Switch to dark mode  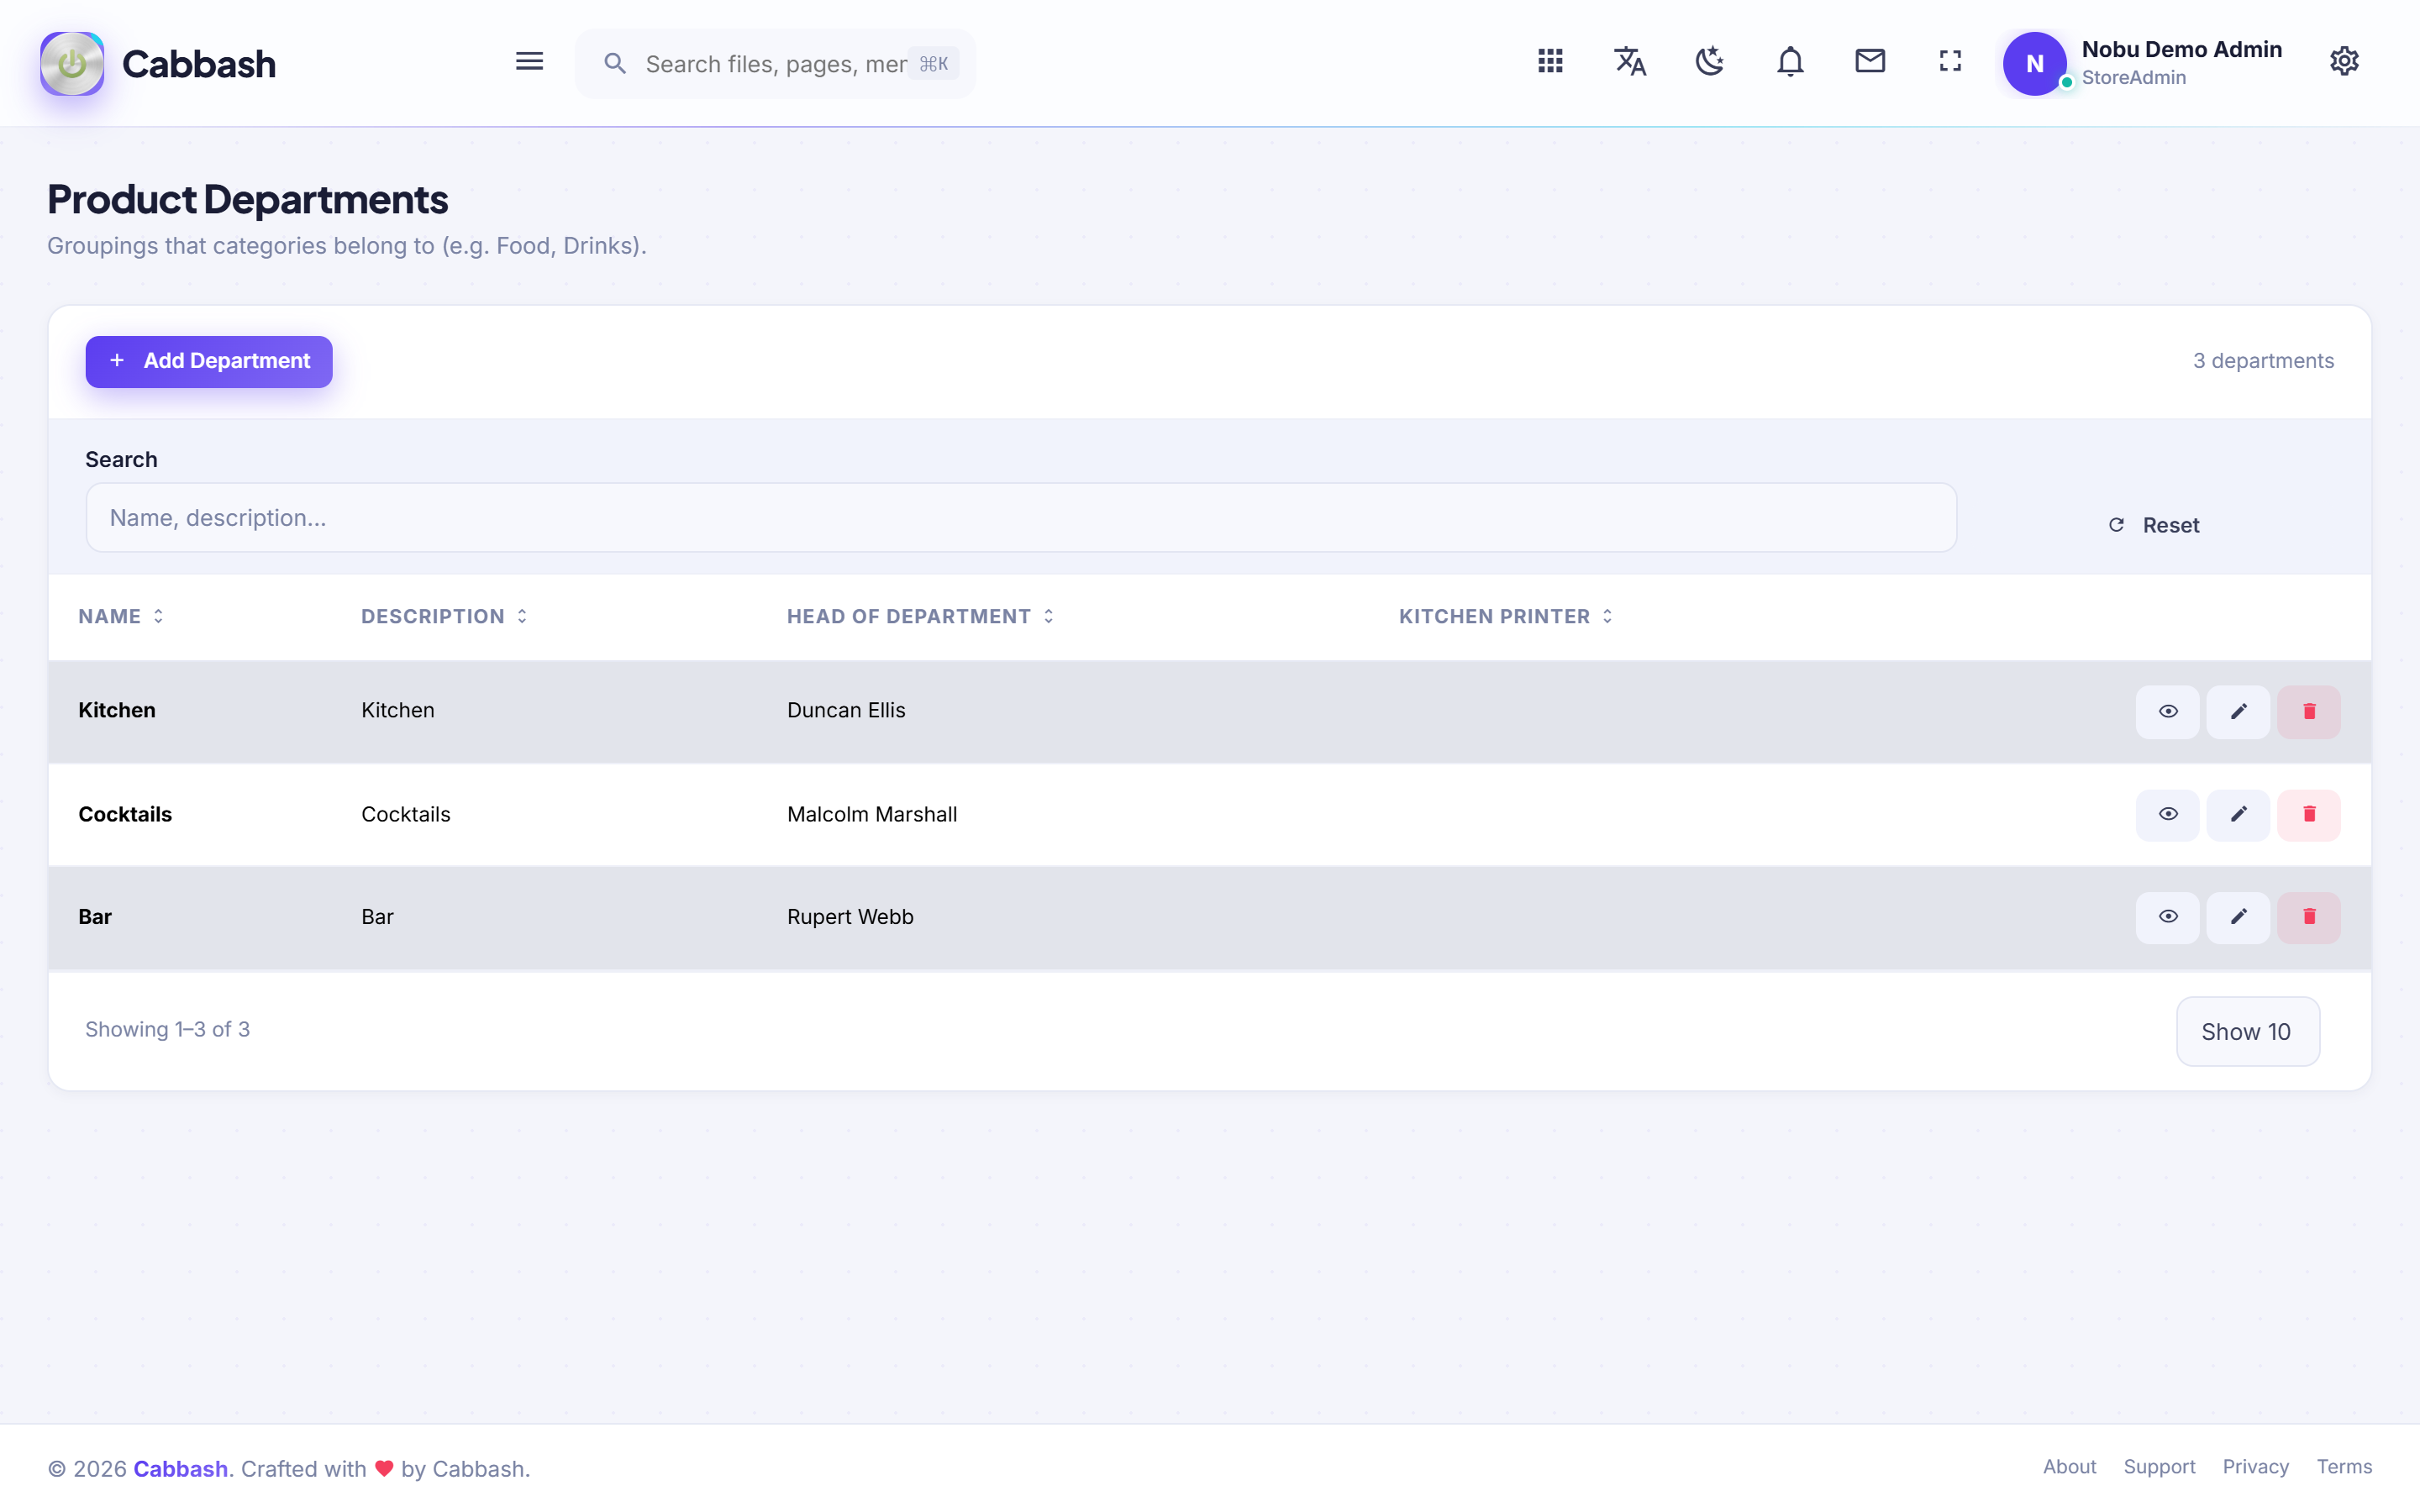point(1710,62)
